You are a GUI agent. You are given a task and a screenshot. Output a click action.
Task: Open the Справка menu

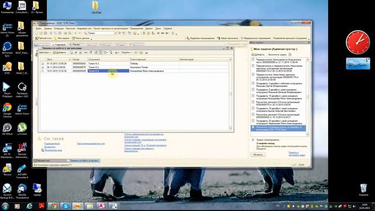pyautogui.click(x=168, y=29)
